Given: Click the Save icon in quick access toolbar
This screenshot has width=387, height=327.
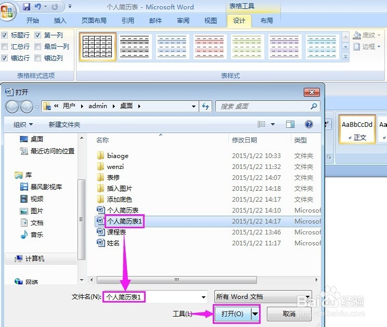Looking at the screenshot, I should (27, 7).
